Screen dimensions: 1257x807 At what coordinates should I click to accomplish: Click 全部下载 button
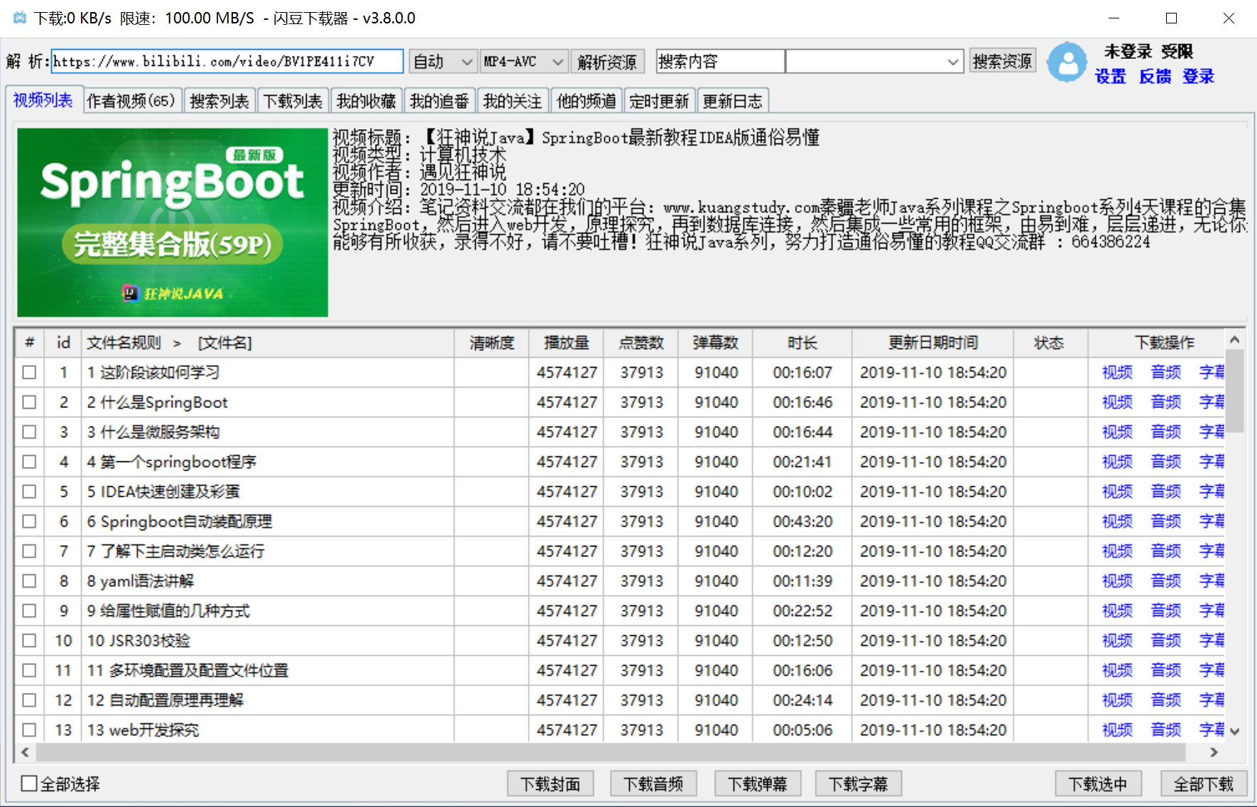tap(1204, 784)
